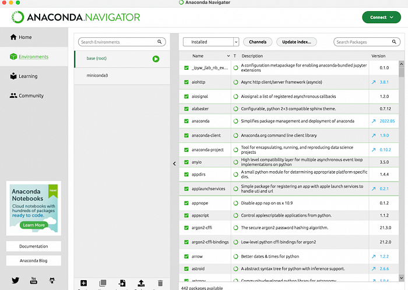Open the Documentation link button
The image size is (408, 290).
[34, 246]
